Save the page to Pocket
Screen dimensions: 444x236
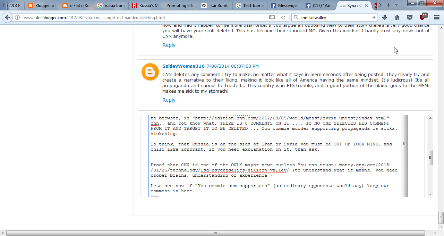(x=410, y=17)
